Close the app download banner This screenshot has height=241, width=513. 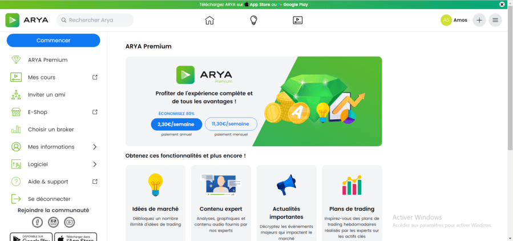tap(502, 5)
